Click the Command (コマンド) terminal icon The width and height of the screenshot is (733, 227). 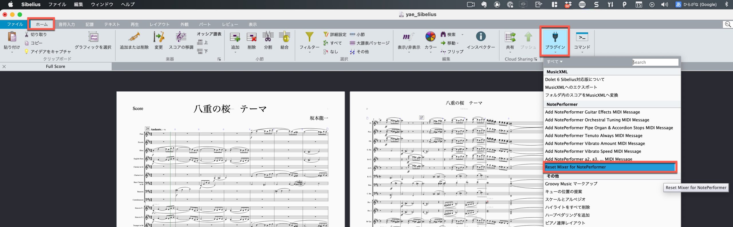tap(582, 37)
